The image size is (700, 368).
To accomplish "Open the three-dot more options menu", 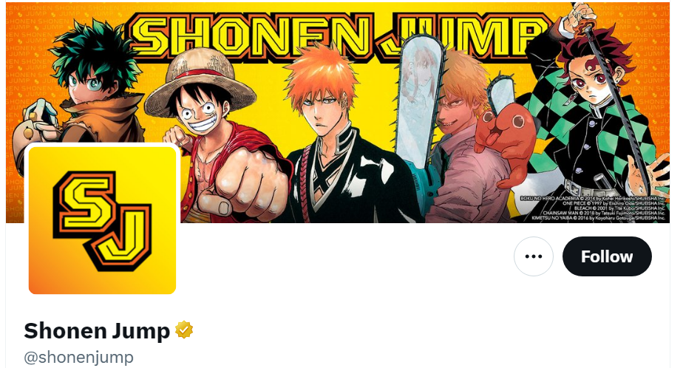I will (534, 256).
